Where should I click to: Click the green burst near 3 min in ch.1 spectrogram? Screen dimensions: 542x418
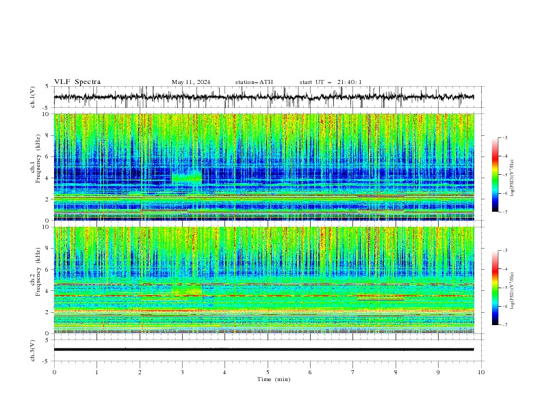[187, 176]
